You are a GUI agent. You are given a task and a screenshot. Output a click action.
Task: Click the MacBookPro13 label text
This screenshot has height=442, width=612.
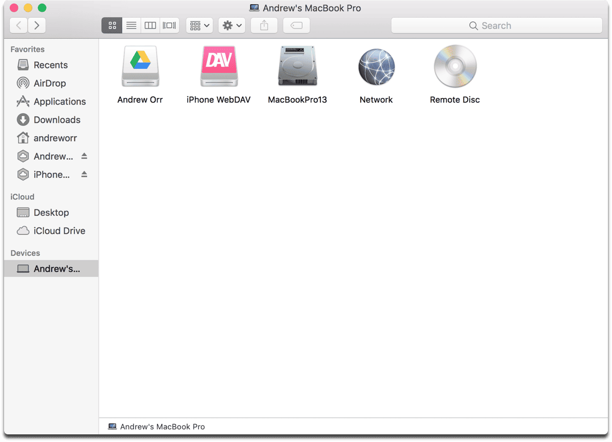297,100
